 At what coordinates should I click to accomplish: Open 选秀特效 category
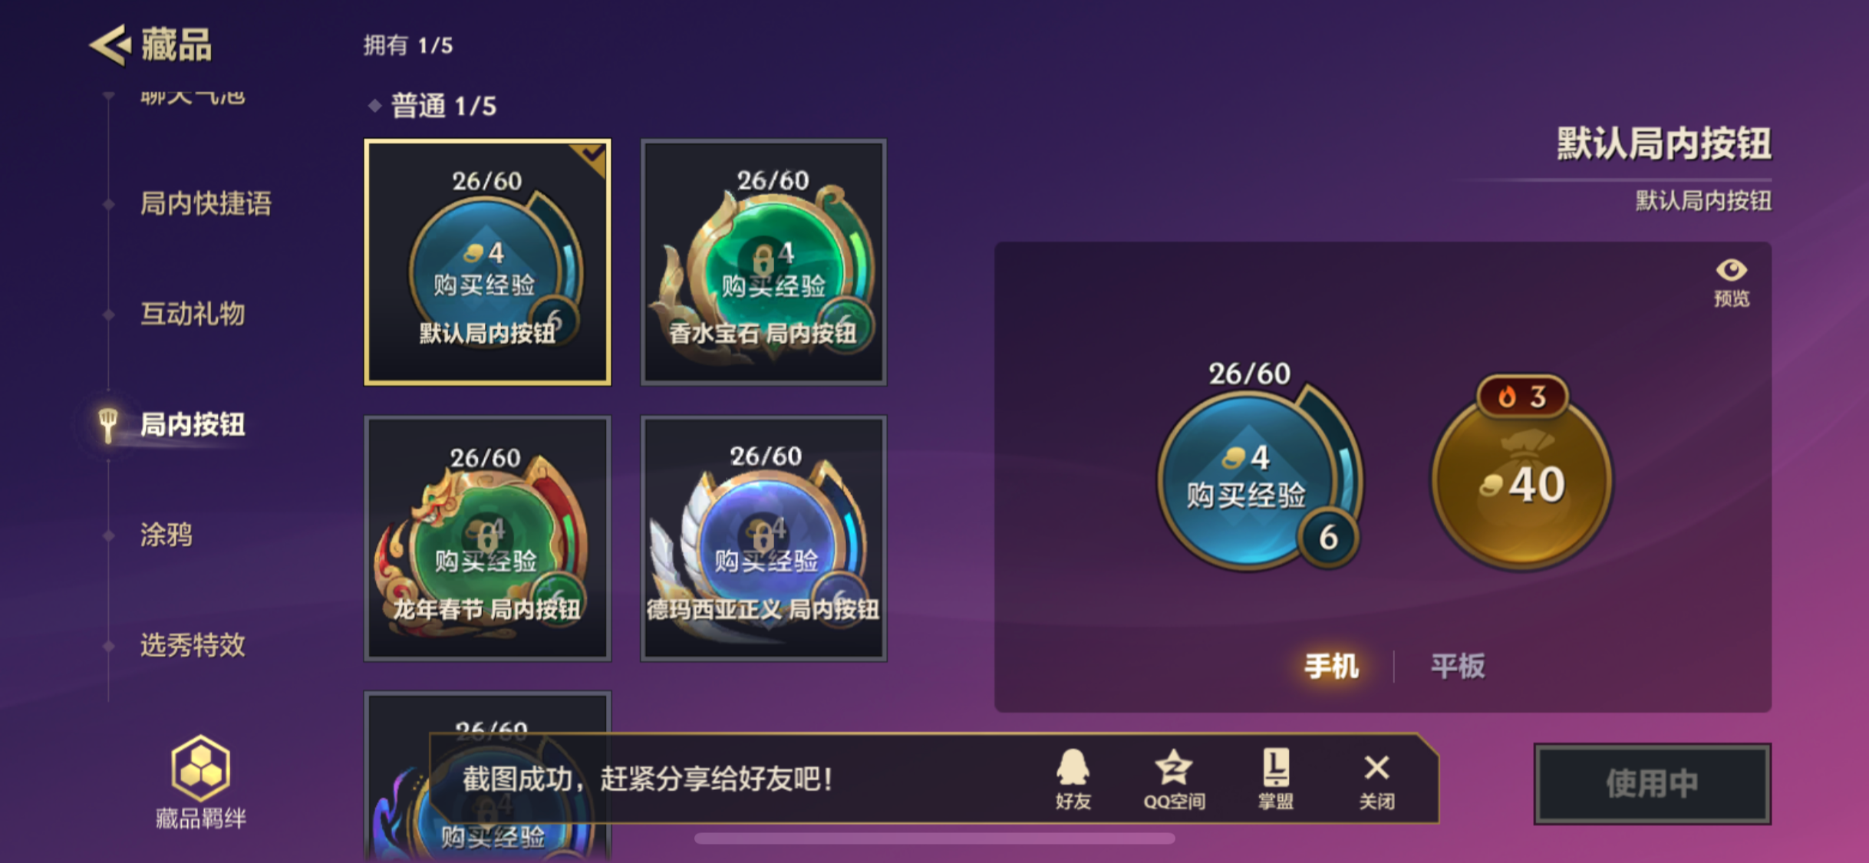(193, 644)
